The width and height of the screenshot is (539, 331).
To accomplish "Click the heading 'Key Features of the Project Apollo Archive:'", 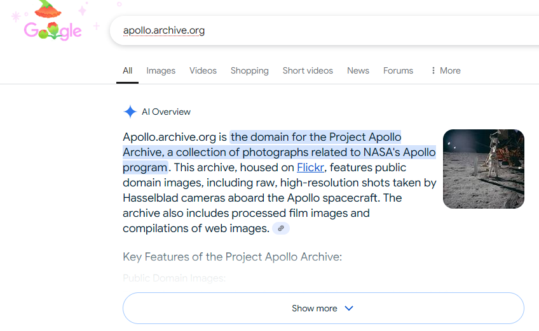I will [233, 257].
